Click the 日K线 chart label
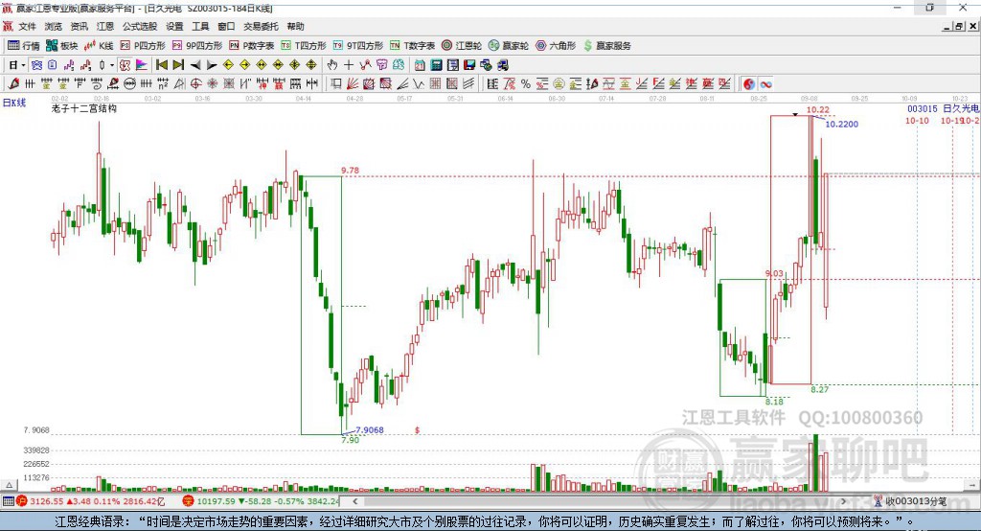This screenshot has height=531, width=981. click(x=14, y=103)
